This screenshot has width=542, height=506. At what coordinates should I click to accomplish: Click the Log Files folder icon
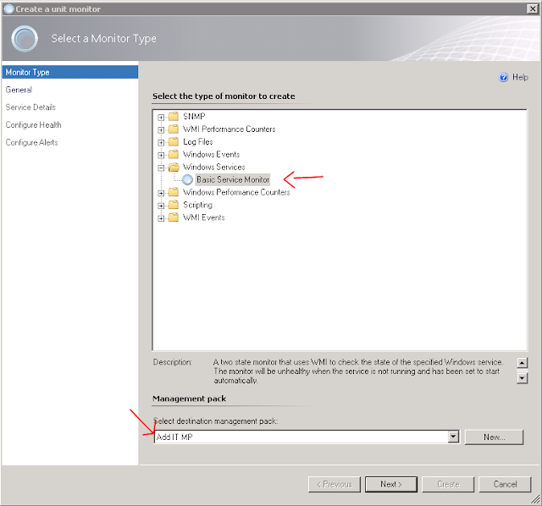(x=174, y=141)
